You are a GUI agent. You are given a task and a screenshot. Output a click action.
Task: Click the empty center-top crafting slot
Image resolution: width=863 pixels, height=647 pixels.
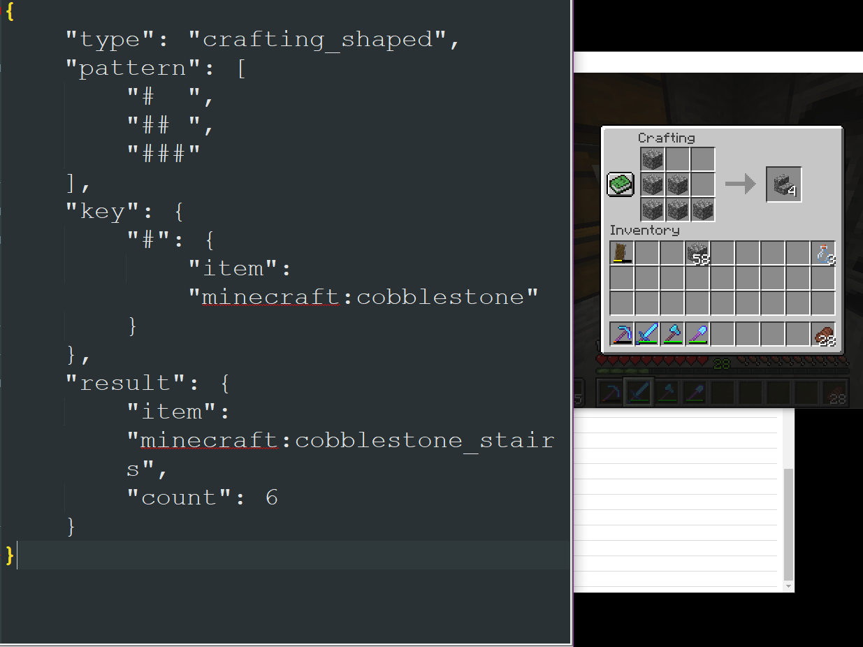tap(678, 159)
